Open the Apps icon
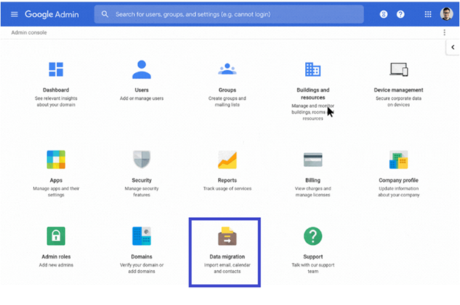Viewport: 460px width, 305px height. pyautogui.click(x=56, y=160)
